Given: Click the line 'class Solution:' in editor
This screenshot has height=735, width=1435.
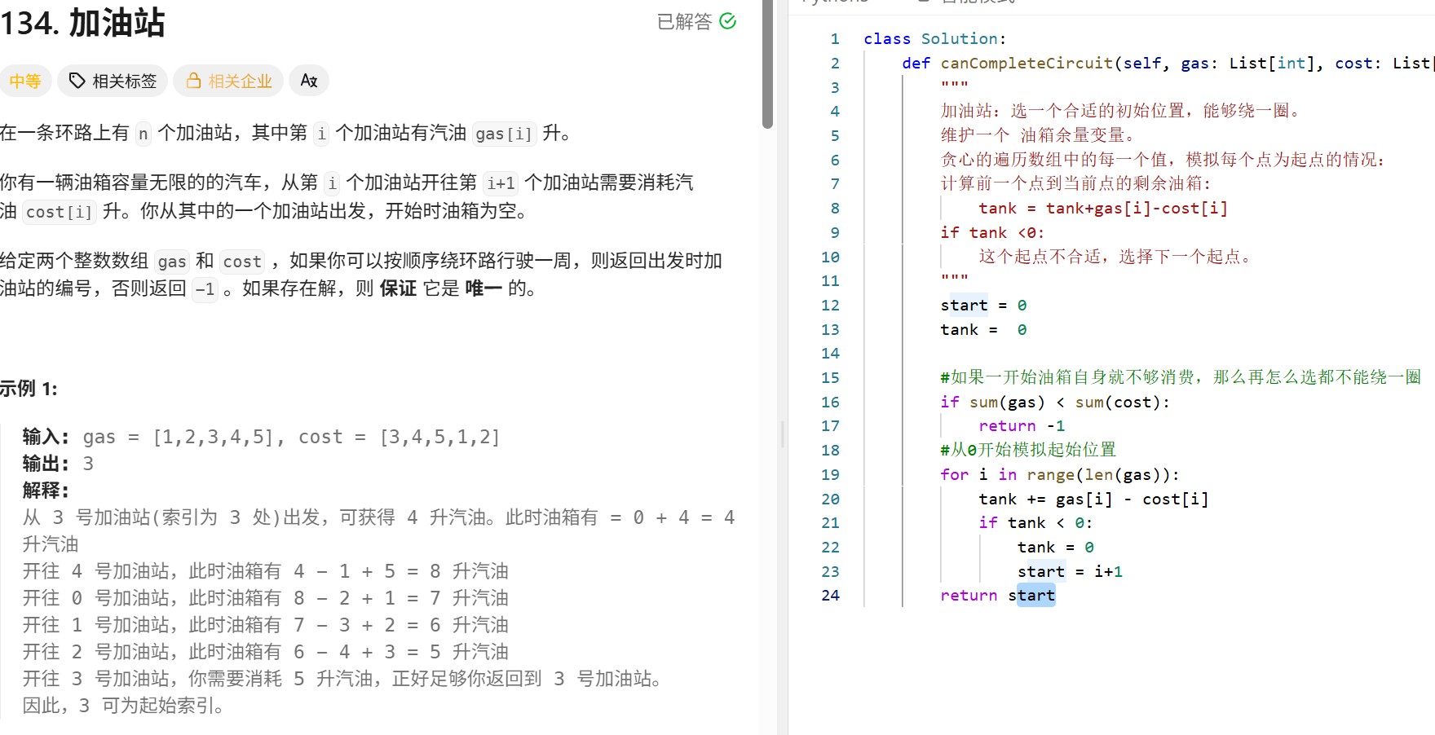Looking at the screenshot, I should coord(935,39).
